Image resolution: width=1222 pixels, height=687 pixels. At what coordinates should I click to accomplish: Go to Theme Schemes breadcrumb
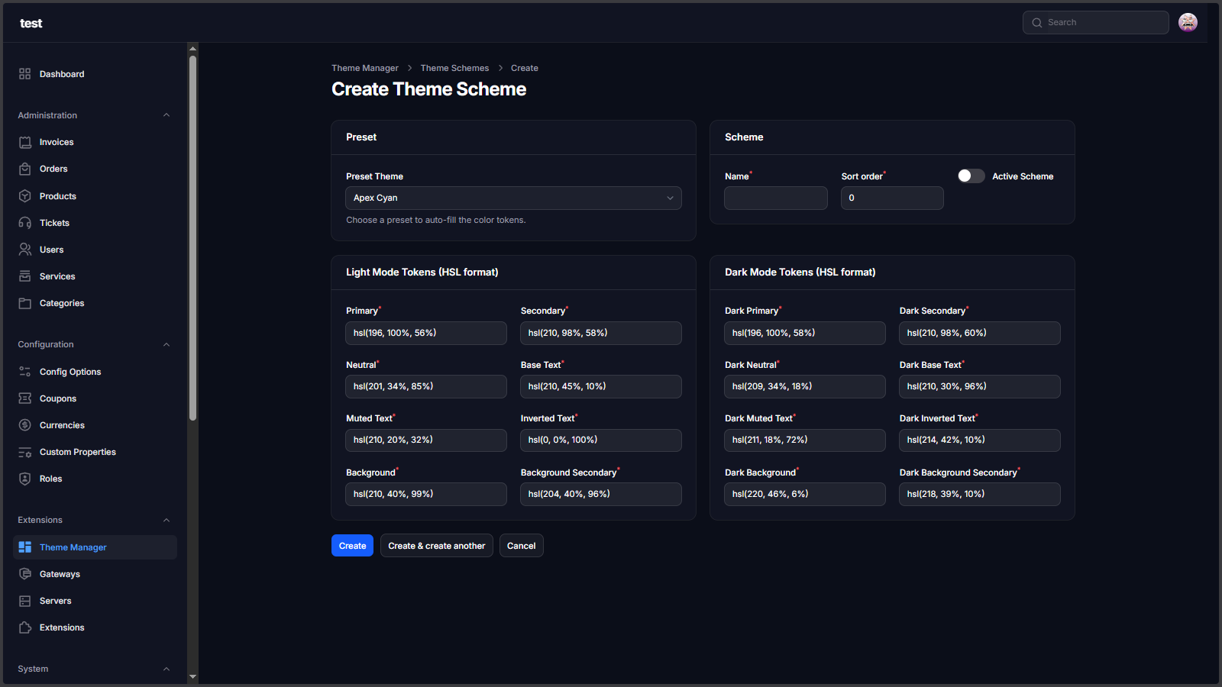pyautogui.click(x=454, y=68)
